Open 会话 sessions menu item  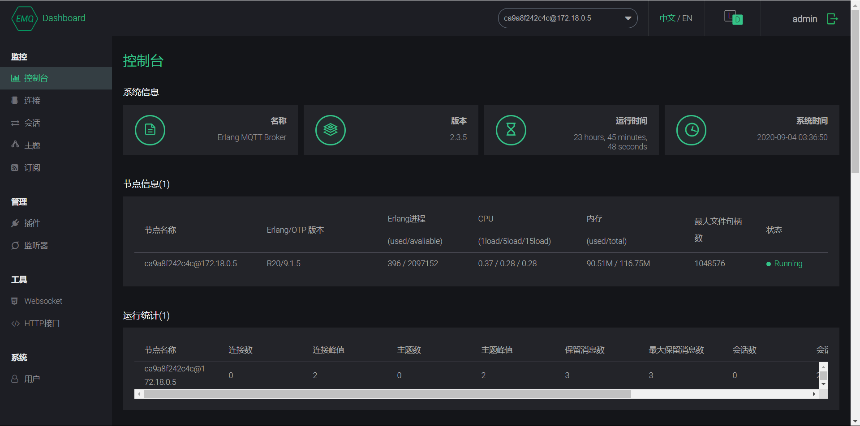[x=56, y=123]
